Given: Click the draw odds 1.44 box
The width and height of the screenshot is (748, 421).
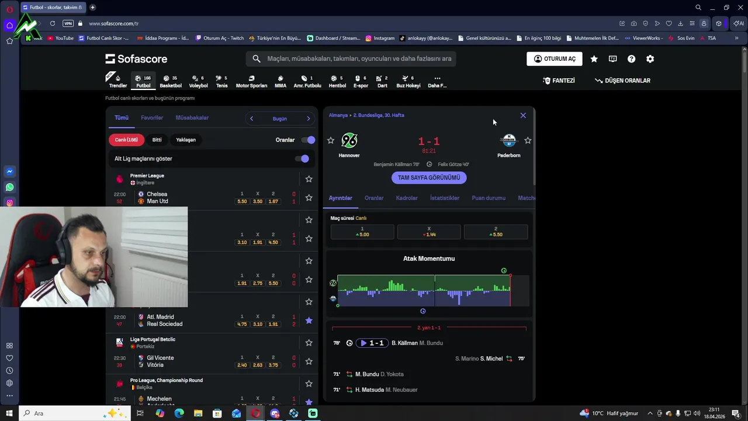Looking at the screenshot, I should pos(429,232).
